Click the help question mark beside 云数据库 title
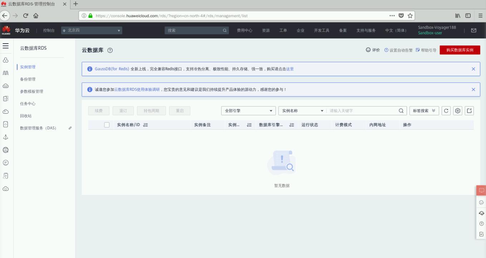Viewport: 486px width, 258px height. click(110, 50)
